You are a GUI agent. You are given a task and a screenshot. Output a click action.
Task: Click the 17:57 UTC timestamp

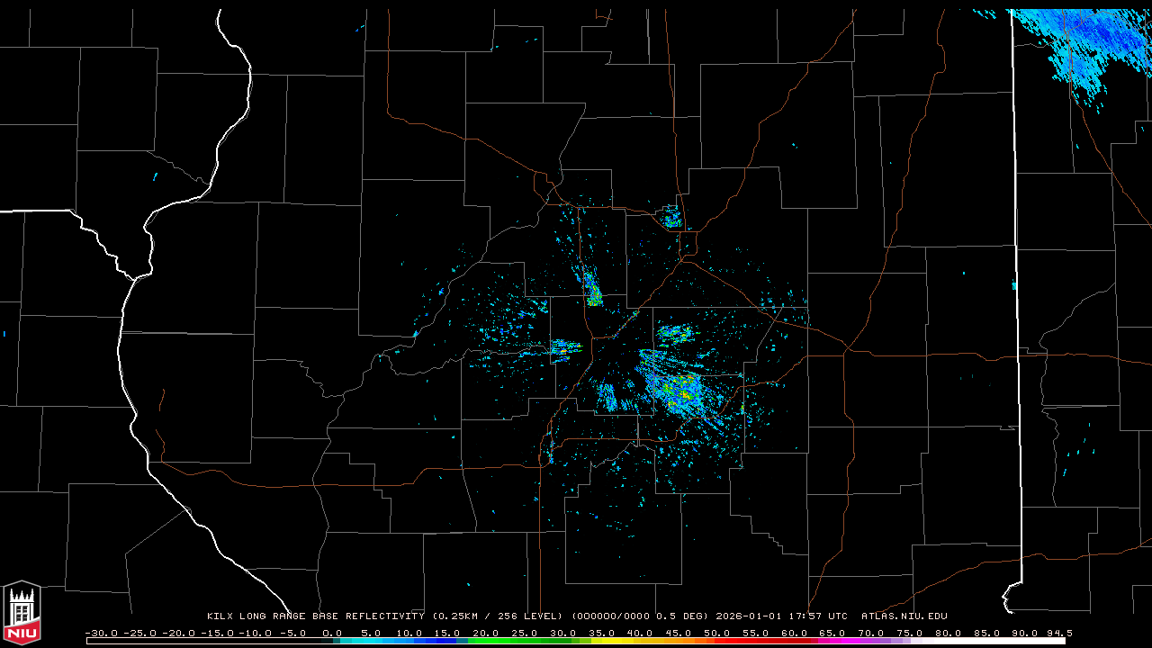pos(819,616)
